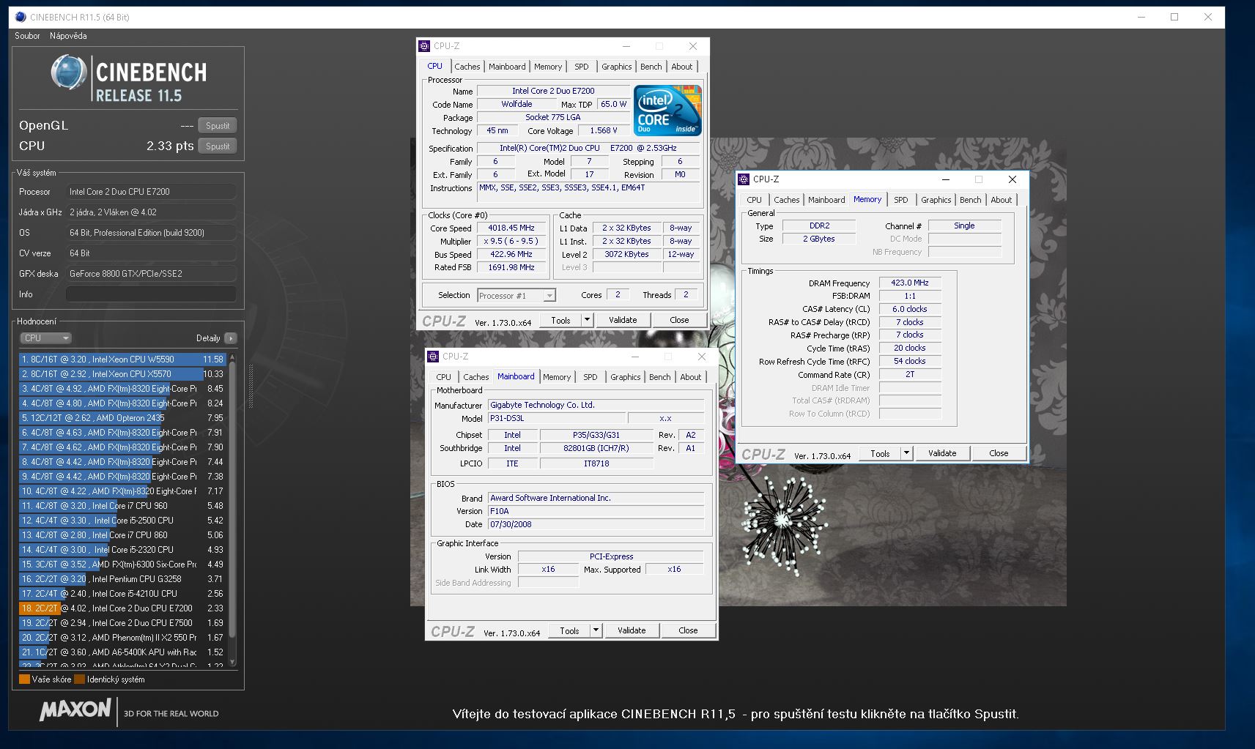Click Validate in CPU-Z processor window
Screen dimensions: 1255x749
click(x=623, y=320)
